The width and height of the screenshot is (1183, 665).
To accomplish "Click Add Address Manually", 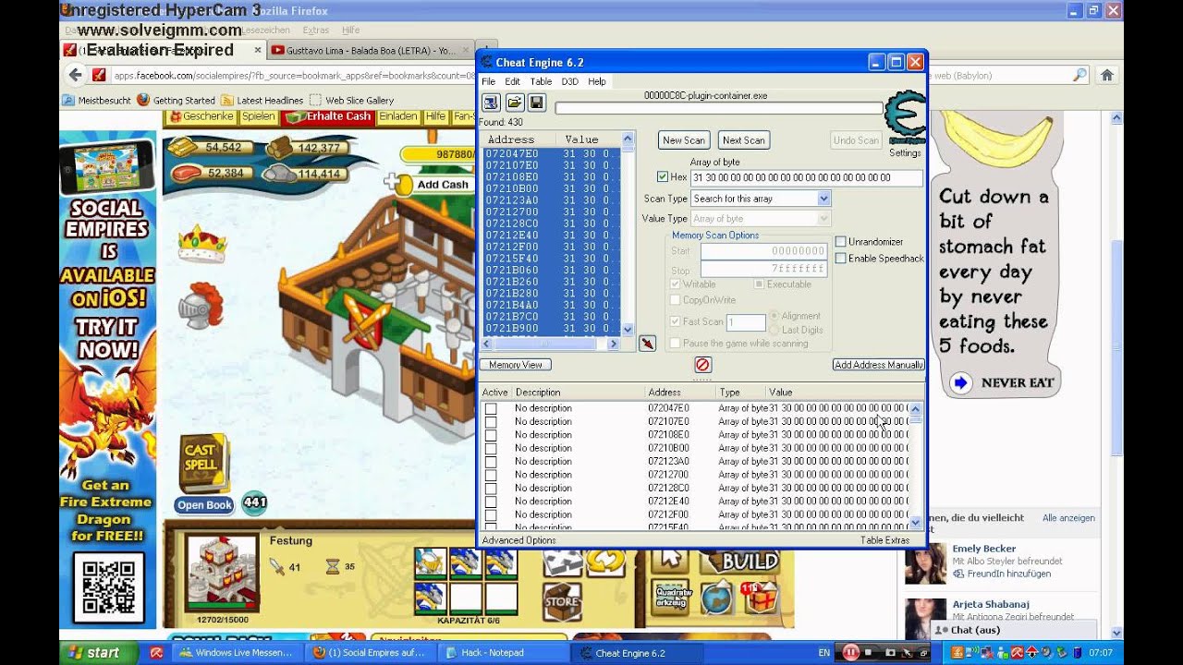I will point(879,365).
